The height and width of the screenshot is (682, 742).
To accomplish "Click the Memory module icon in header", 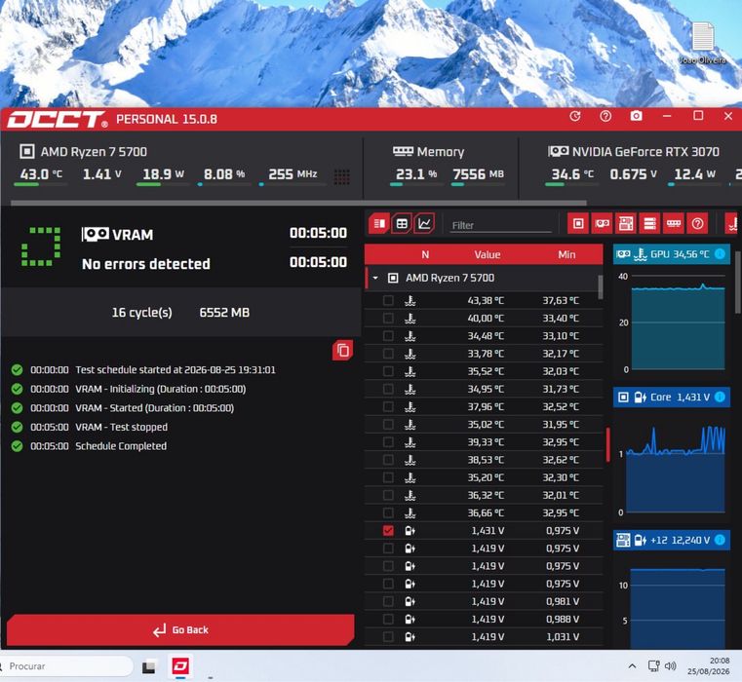I will [403, 151].
